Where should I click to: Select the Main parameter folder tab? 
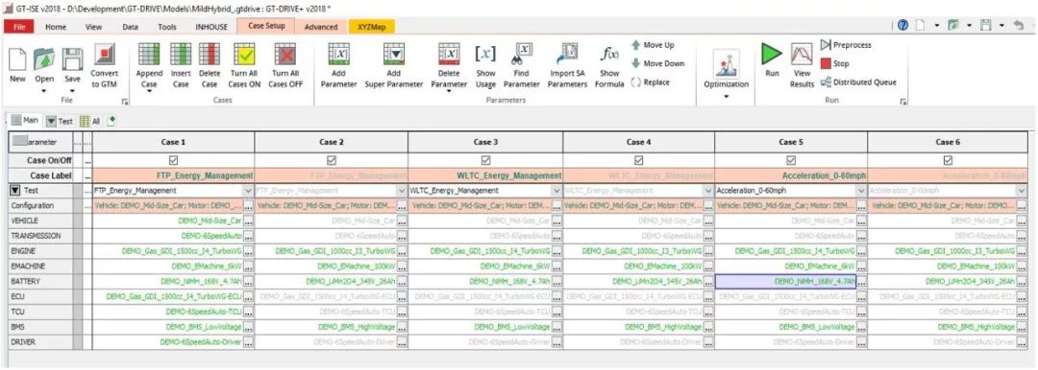[x=25, y=121]
